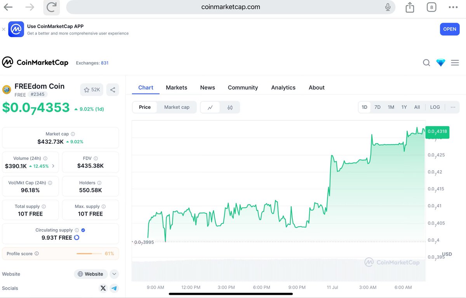Select 1D time range
Viewport: 466px width, 298px height.
click(x=364, y=107)
